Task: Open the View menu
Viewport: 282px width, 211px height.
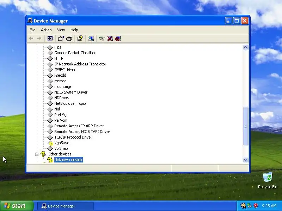Action: [x=61, y=30]
